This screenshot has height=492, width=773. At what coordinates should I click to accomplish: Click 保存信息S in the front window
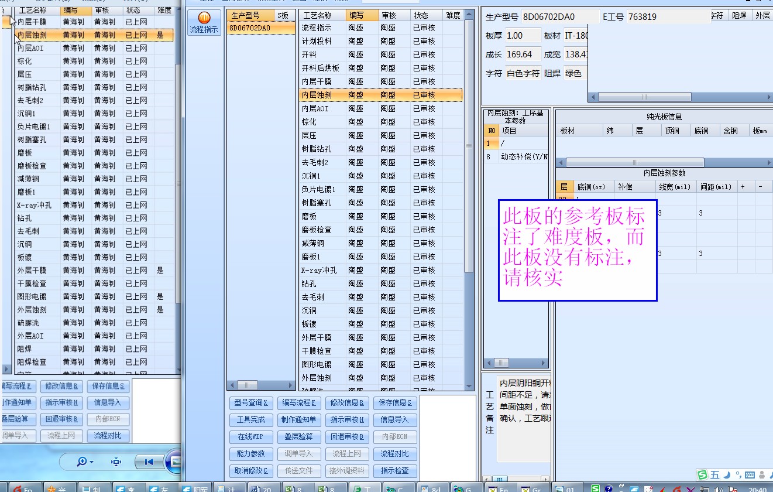pyautogui.click(x=395, y=403)
